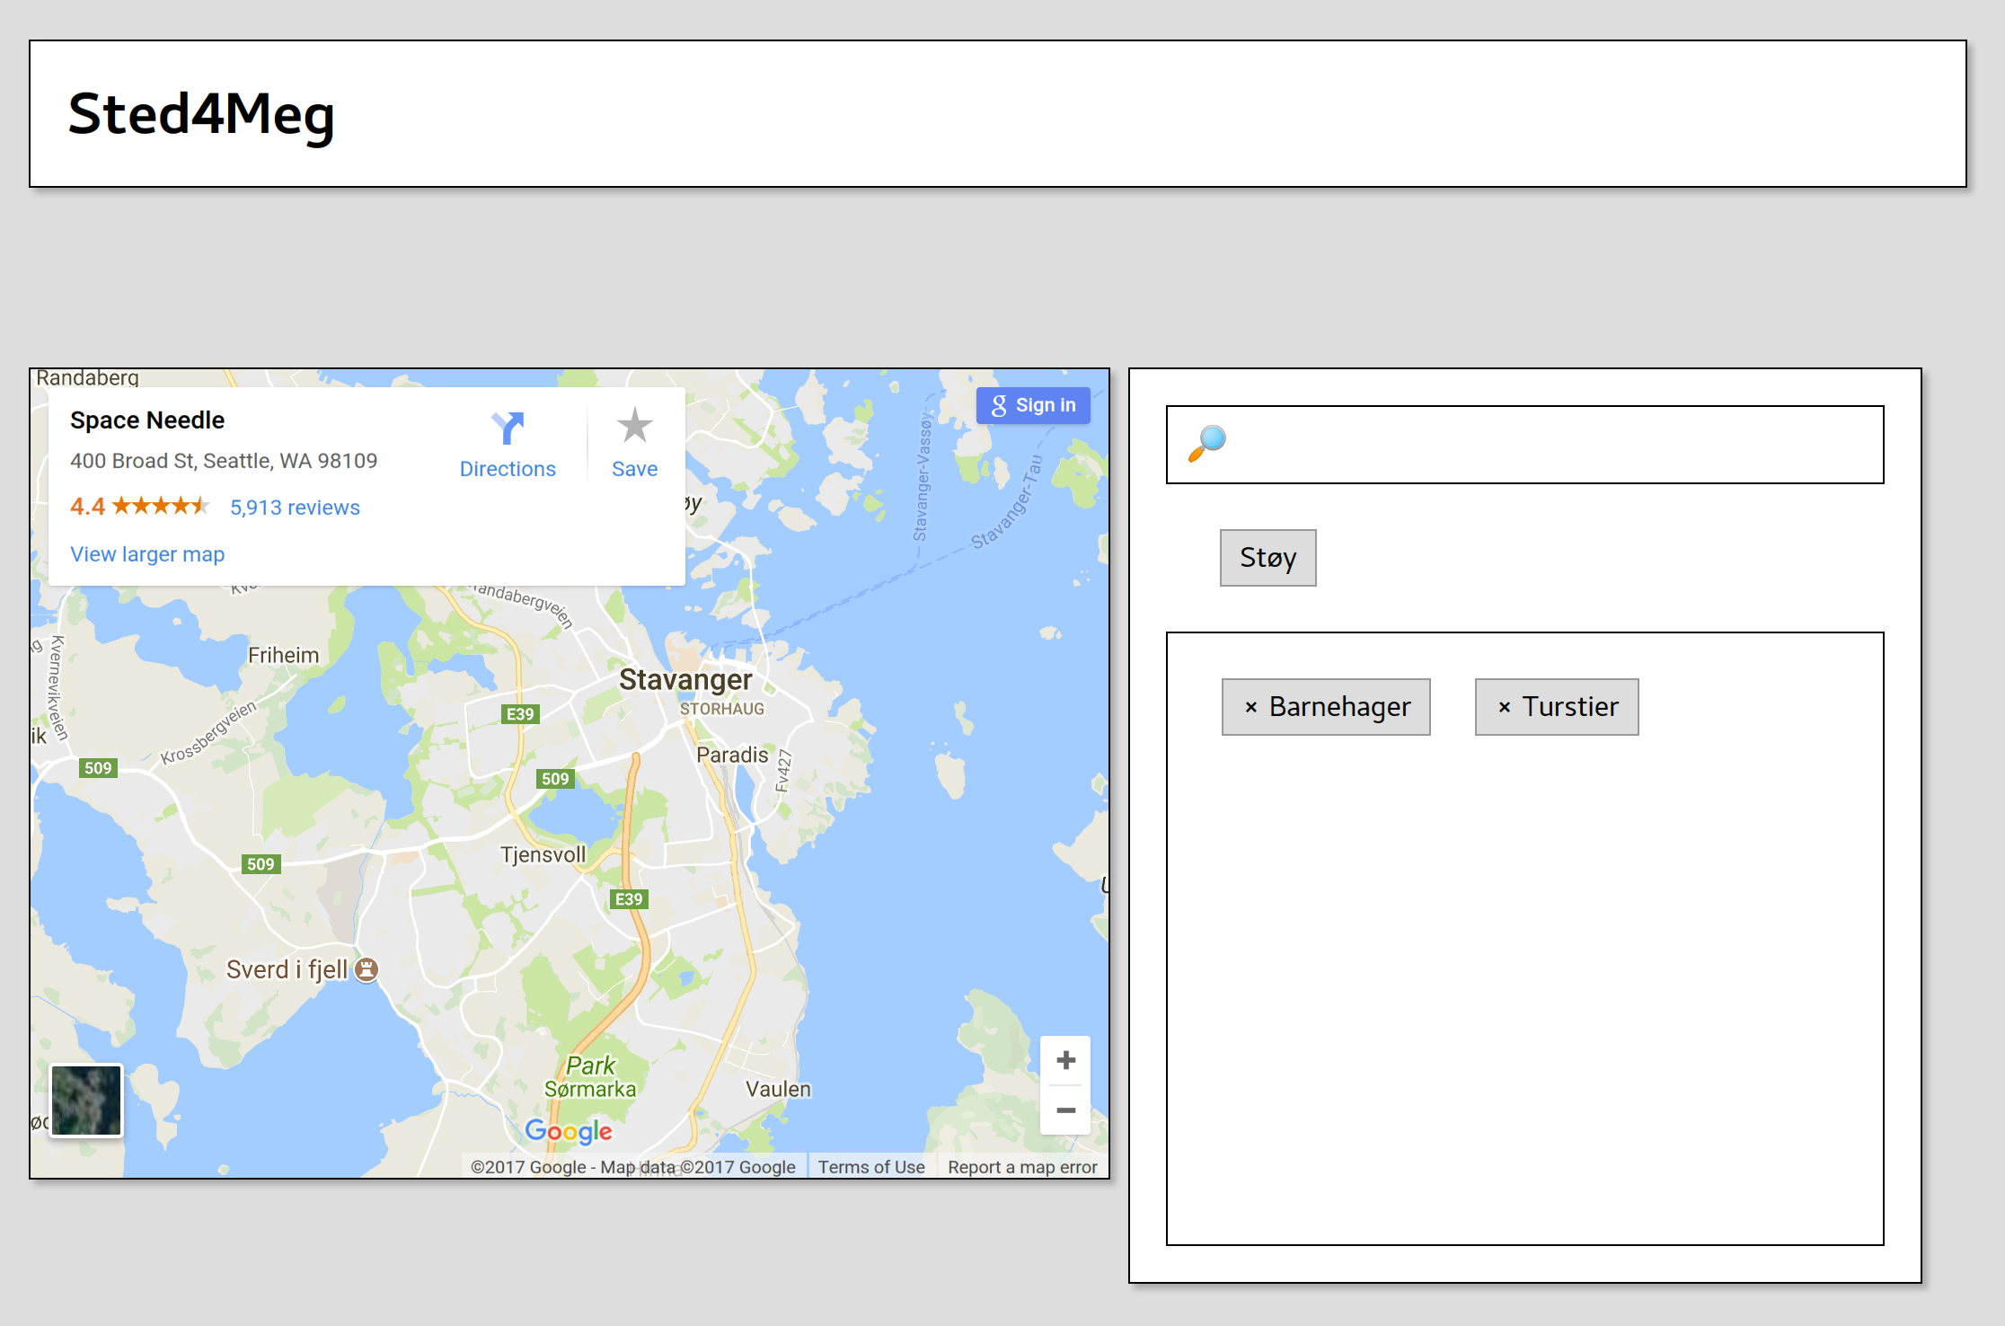Focus the search input field
Image resolution: width=2005 pixels, height=1326 pixels.
1545,445
